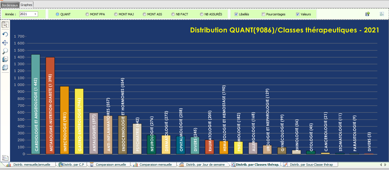Select the arrow pointer tool

click(5, 25)
